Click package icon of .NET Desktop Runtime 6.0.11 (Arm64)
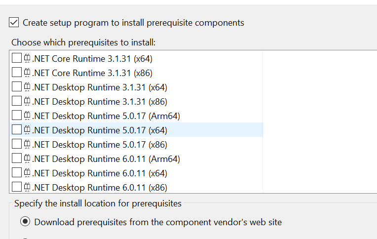The width and height of the screenshot is (377, 239). (x=28, y=159)
